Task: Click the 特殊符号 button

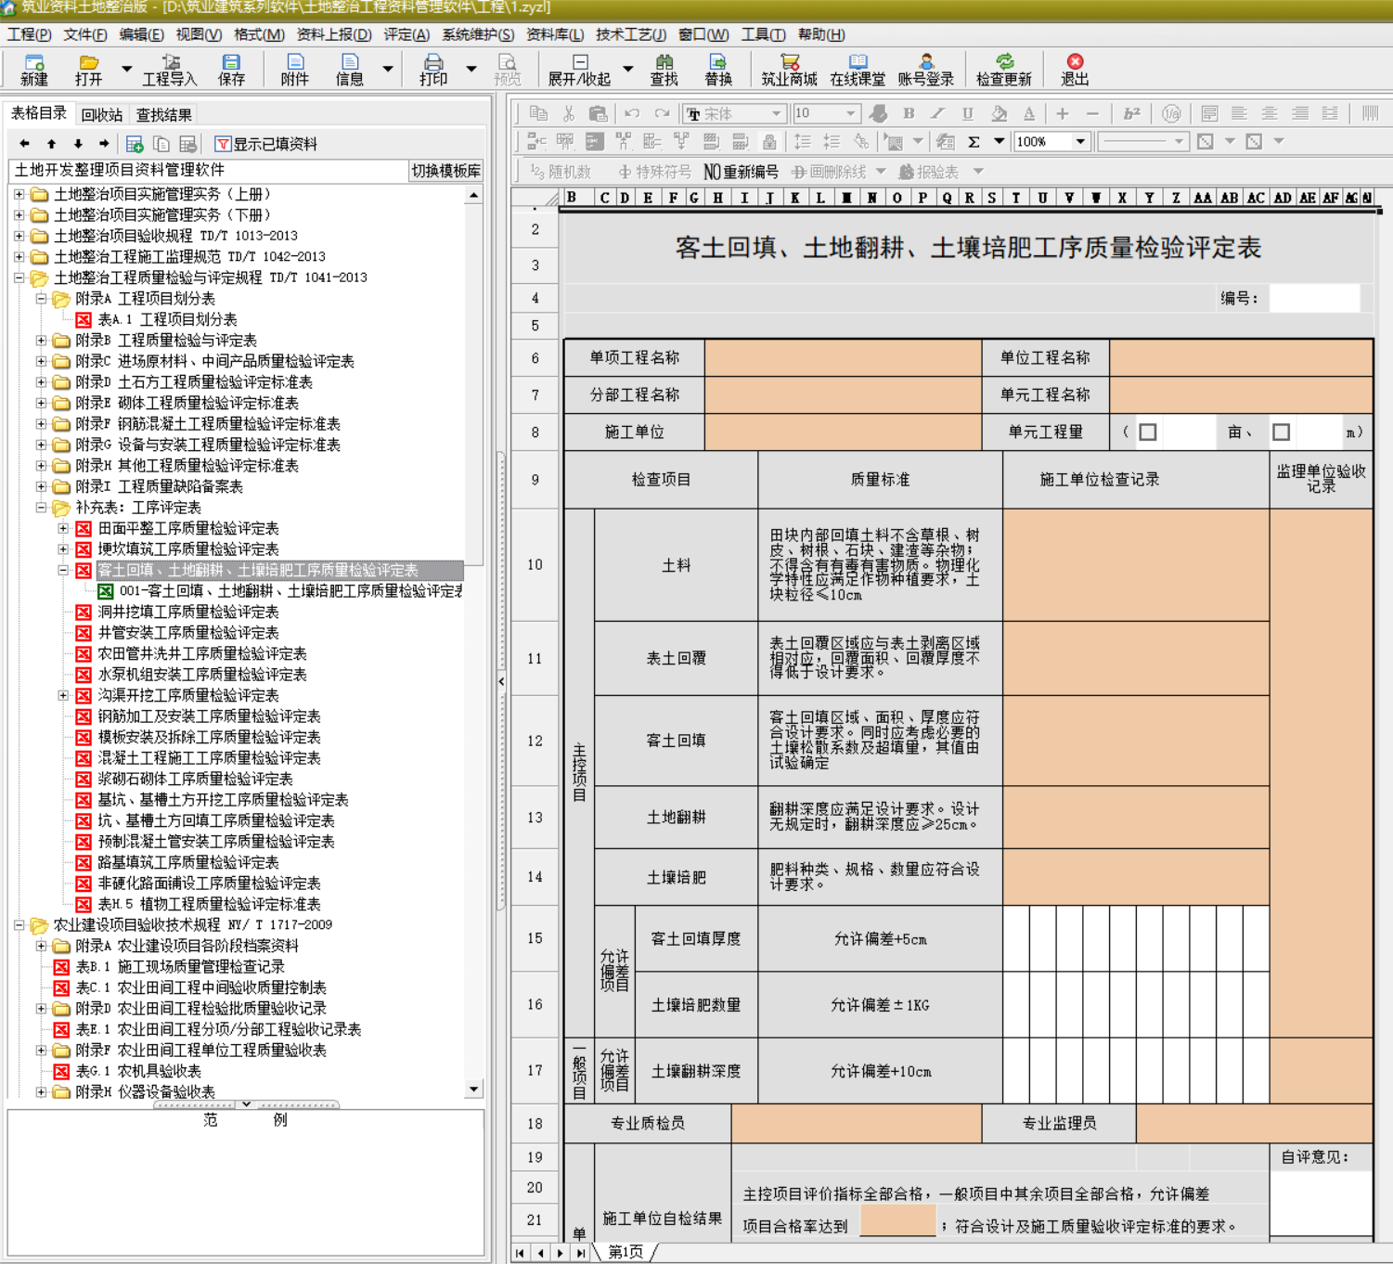Action: pyautogui.click(x=655, y=172)
